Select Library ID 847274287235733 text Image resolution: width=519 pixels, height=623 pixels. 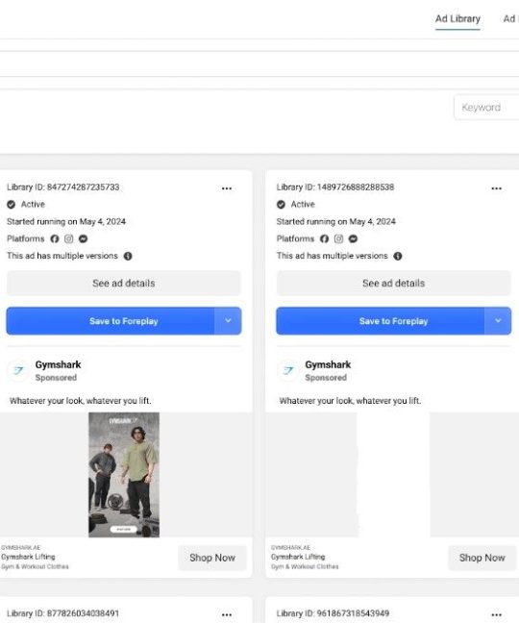(x=63, y=187)
